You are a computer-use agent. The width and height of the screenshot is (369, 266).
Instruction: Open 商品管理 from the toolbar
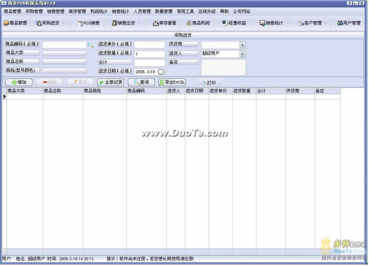[x=15, y=23]
